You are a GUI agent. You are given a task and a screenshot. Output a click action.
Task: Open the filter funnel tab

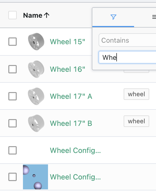tap(113, 17)
